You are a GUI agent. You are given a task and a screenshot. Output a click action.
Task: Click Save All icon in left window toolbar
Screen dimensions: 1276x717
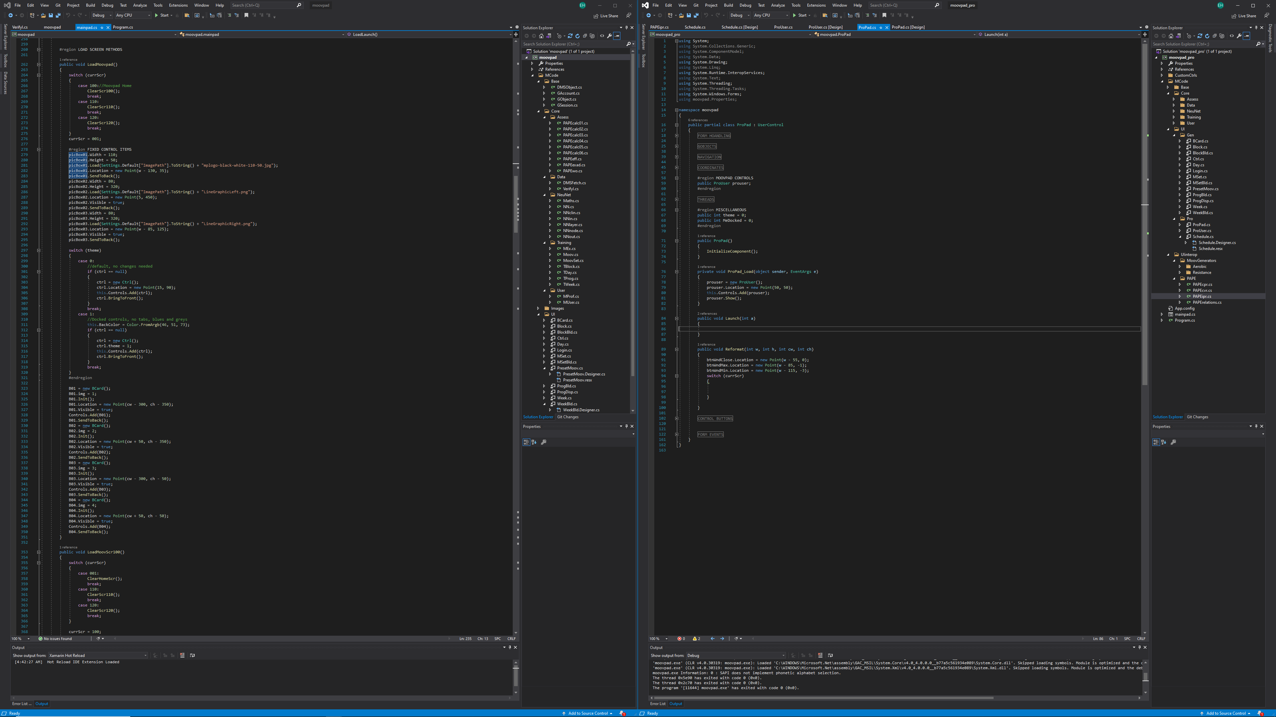tap(58, 15)
